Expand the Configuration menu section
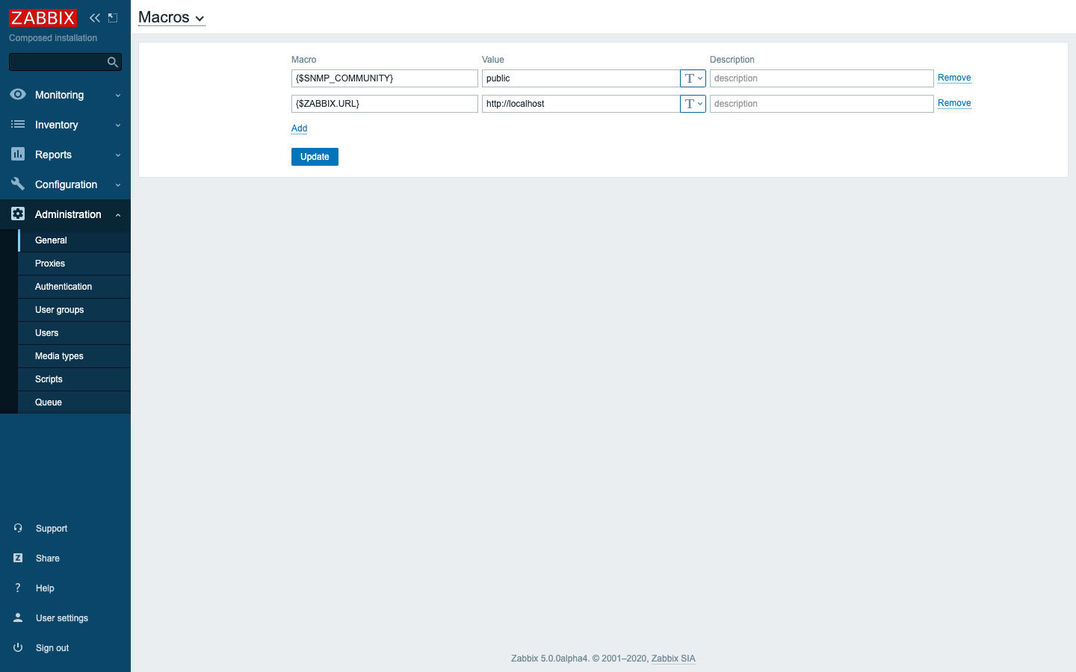Screen dimensions: 1076x672 [65, 184]
